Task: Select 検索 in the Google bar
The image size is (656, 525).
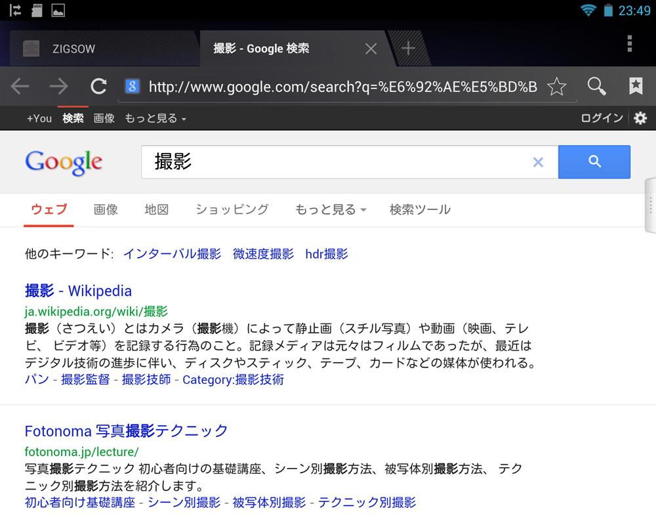Action: 73,119
